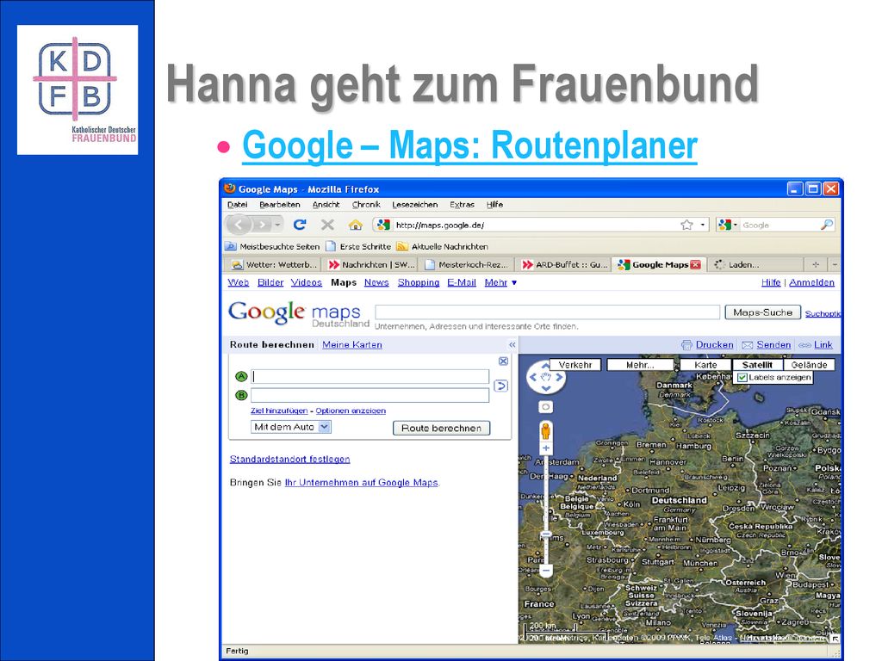Zoom out the map with the minus button

click(545, 571)
